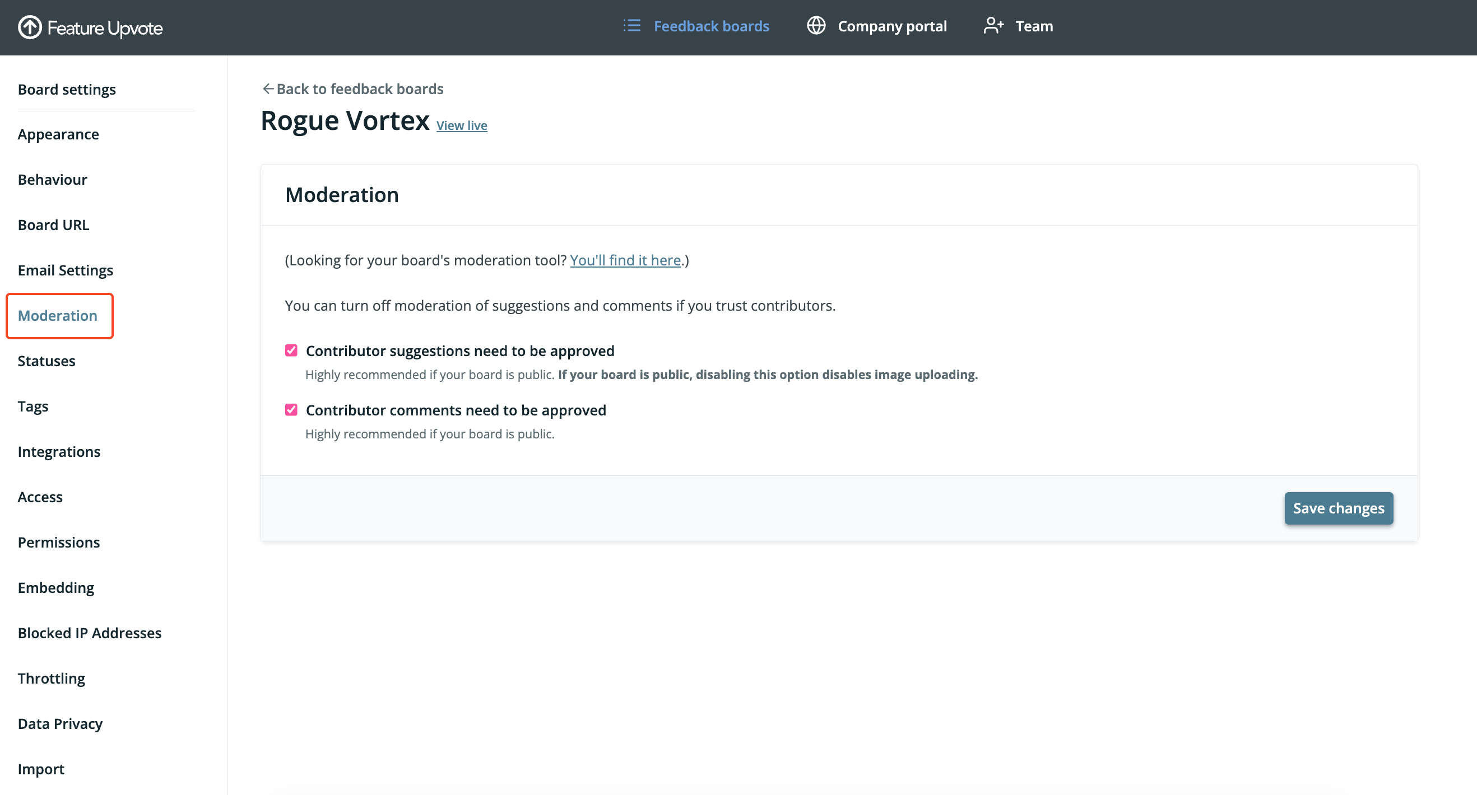Navigate to Blocked IP Addresses settings
The image size is (1477, 795).
90,633
